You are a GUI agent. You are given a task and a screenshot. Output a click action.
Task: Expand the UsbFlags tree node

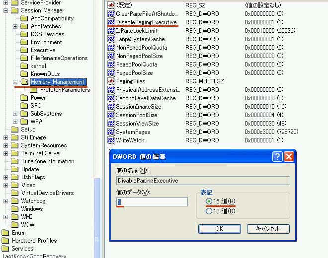point(5,177)
